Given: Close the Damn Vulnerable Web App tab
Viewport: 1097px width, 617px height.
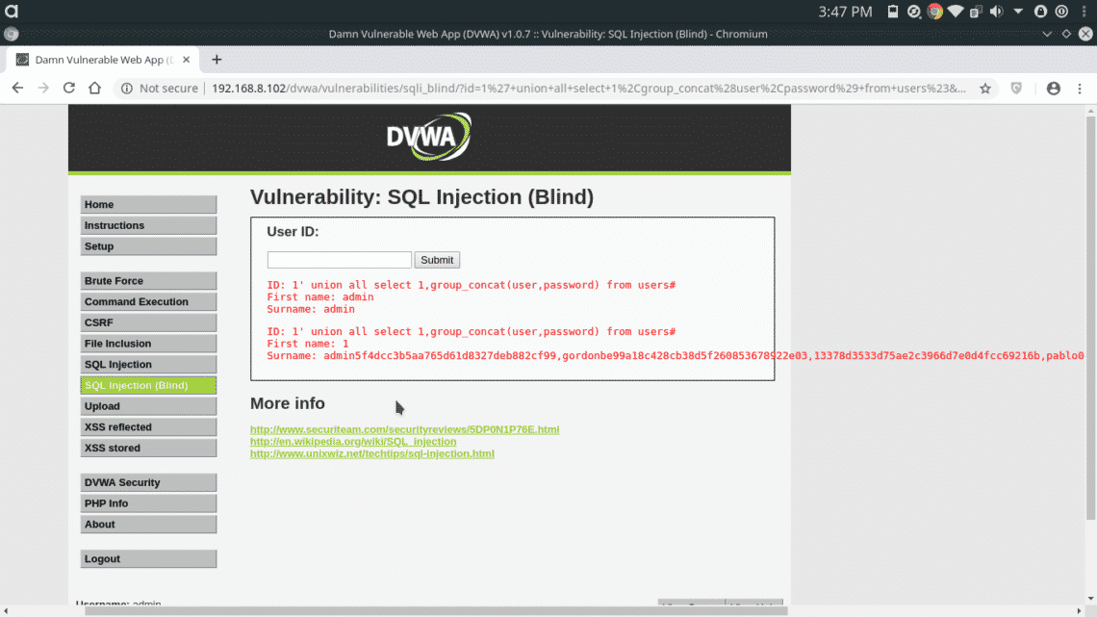Looking at the screenshot, I should tap(186, 60).
